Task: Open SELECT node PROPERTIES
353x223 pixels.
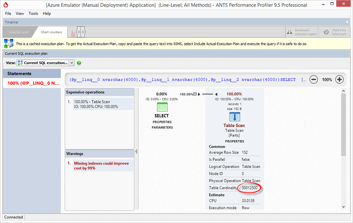Action: tap(162, 122)
